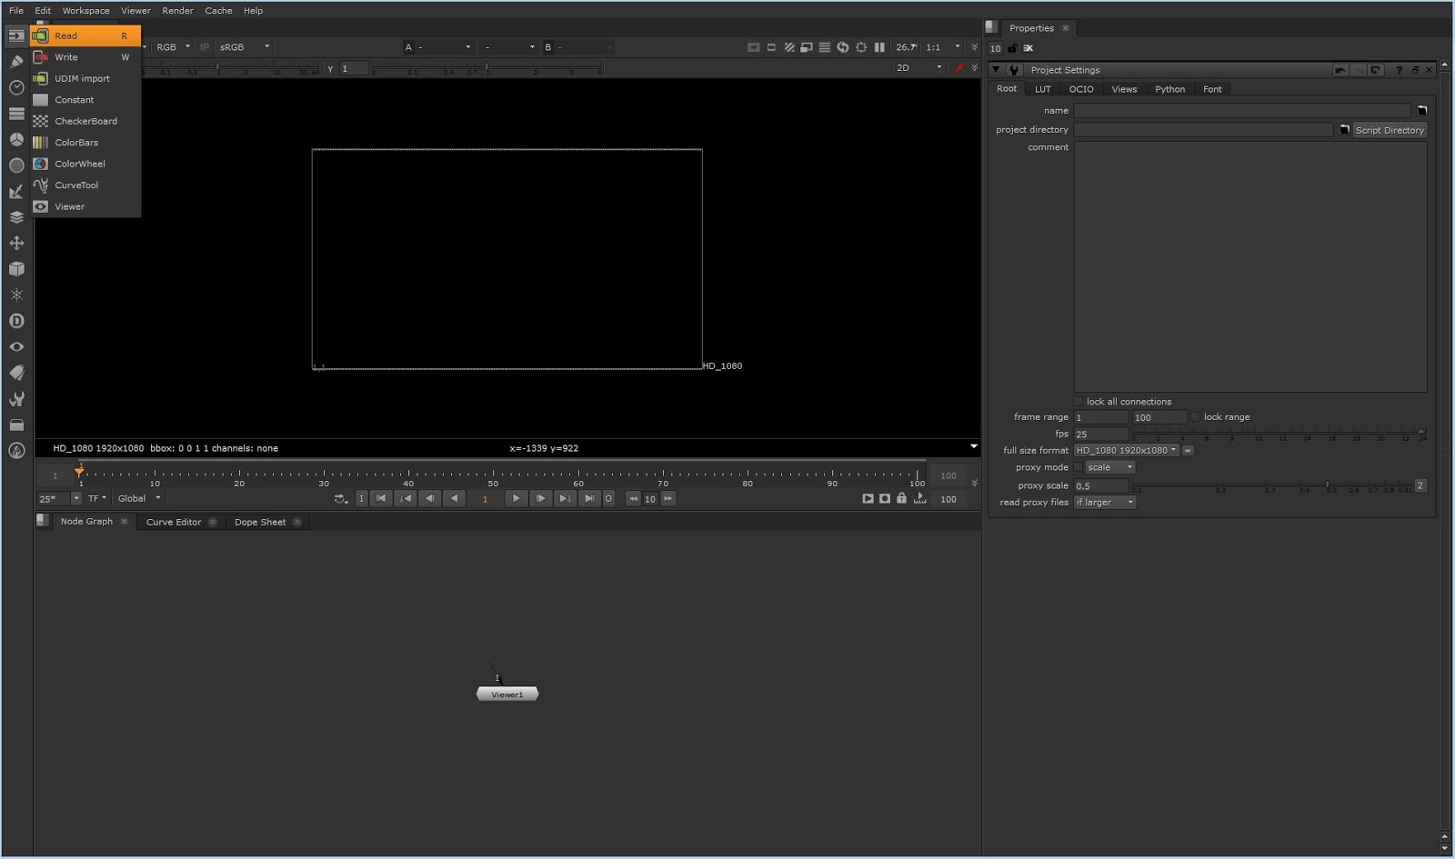Viewport: 1455px width, 859px height.
Task: Open the Time nodes menu (clock icon)
Action: [x=16, y=88]
